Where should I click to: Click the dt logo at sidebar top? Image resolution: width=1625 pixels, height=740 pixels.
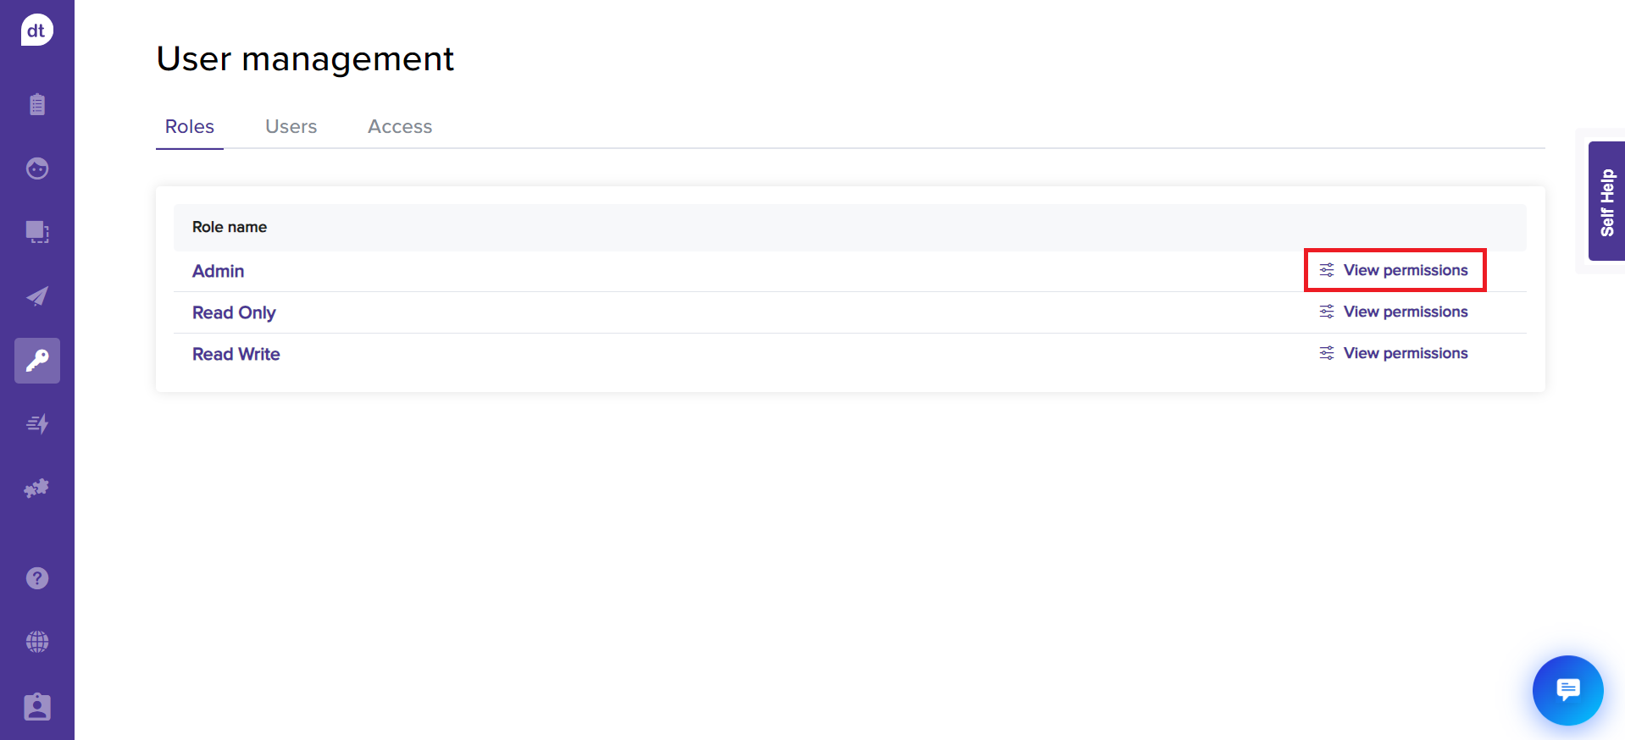pos(36,30)
